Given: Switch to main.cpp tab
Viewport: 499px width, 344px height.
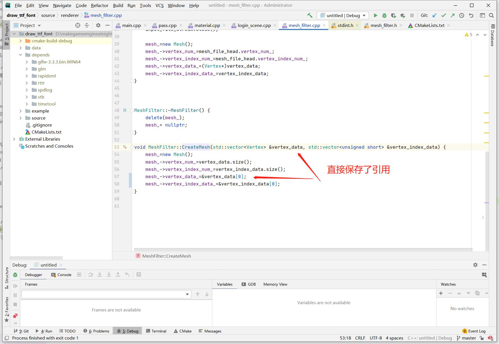Looking at the screenshot, I should click(x=131, y=25).
